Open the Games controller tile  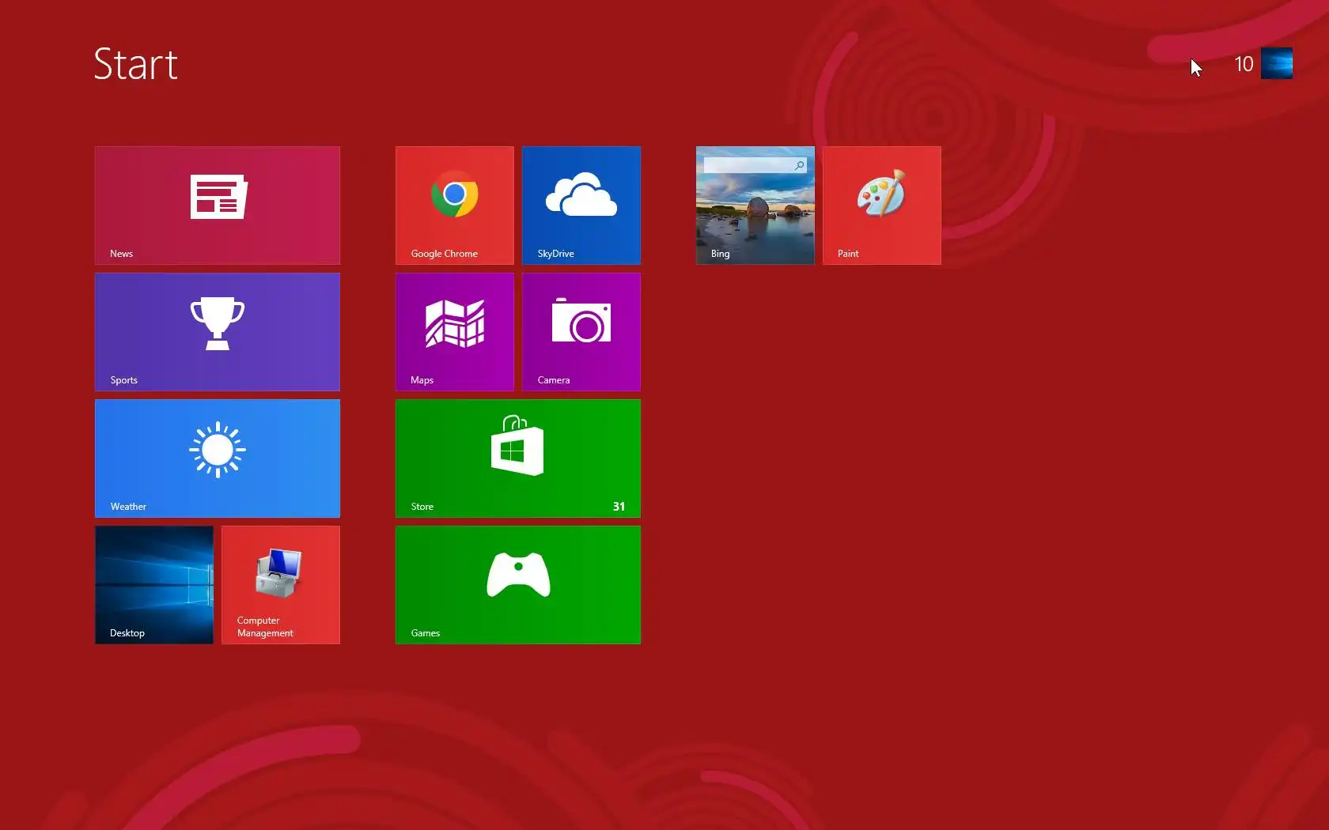pos(518,585)
